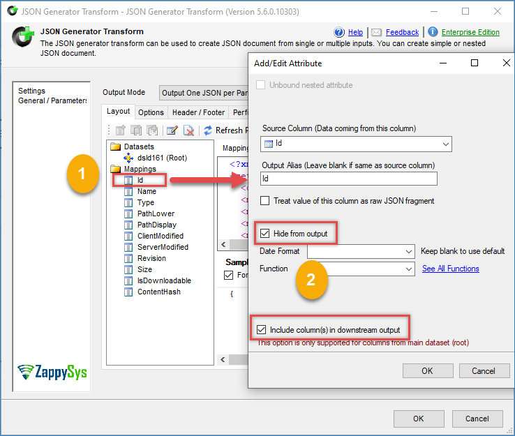Image resolution: width=515 pixels, height=436 pixels.
Task: Check Treat value as raw JSON fragment
Action: [x=264, y=201]
